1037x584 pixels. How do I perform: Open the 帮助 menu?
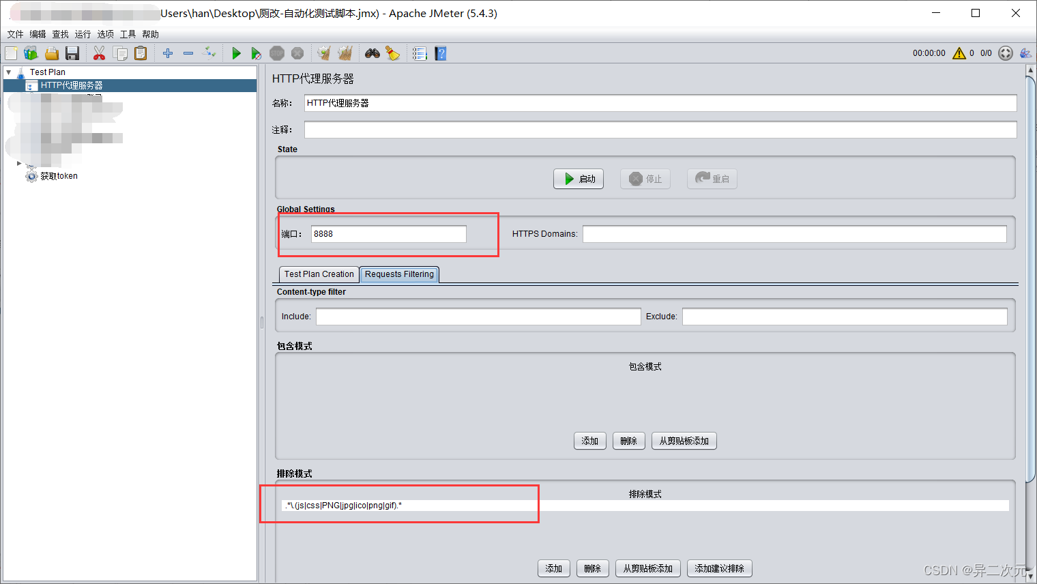click(x=151, y=34)
